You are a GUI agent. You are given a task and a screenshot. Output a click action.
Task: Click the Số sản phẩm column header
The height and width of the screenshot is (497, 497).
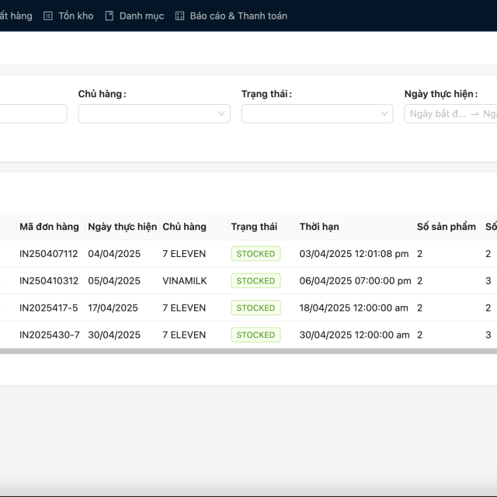pos(447,227)
